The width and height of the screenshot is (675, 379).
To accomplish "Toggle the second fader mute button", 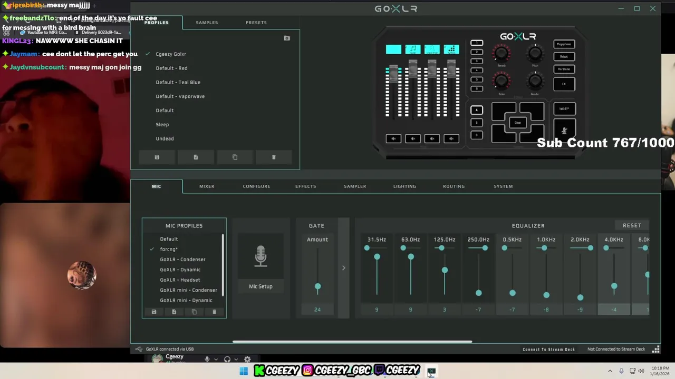I will [x=413, y=138].
